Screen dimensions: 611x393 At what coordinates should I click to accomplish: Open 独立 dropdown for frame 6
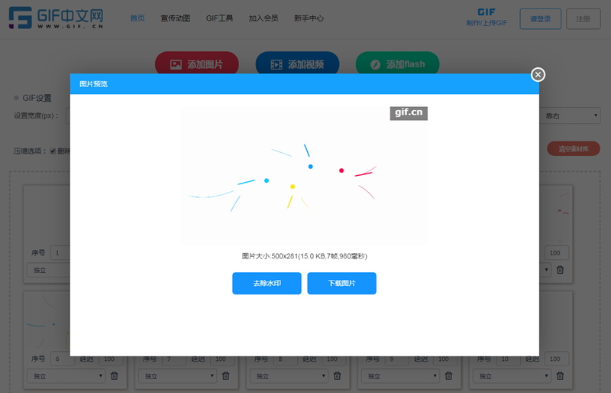pyautogui.click(x=65, y=375)
